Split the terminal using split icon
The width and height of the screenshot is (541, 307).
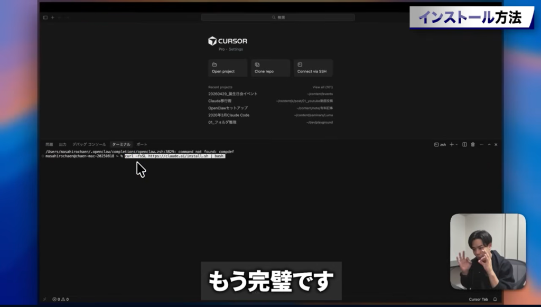pyautogui.click(x=464, y=144)
